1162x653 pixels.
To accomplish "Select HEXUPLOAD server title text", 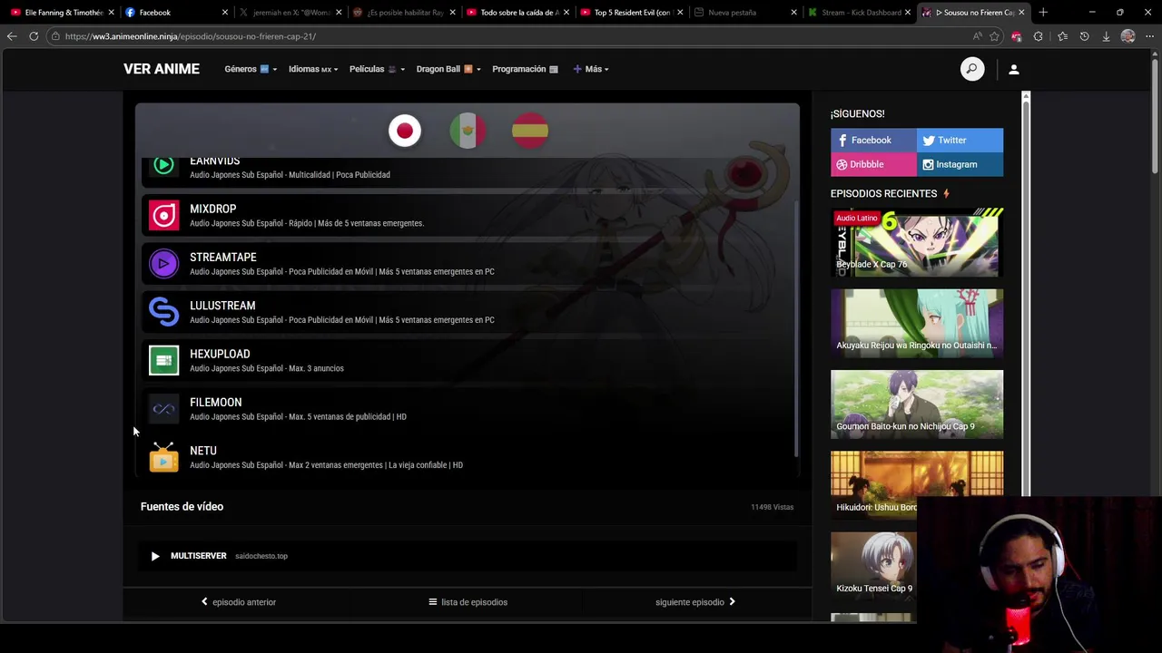I will (x=220, y=354).
